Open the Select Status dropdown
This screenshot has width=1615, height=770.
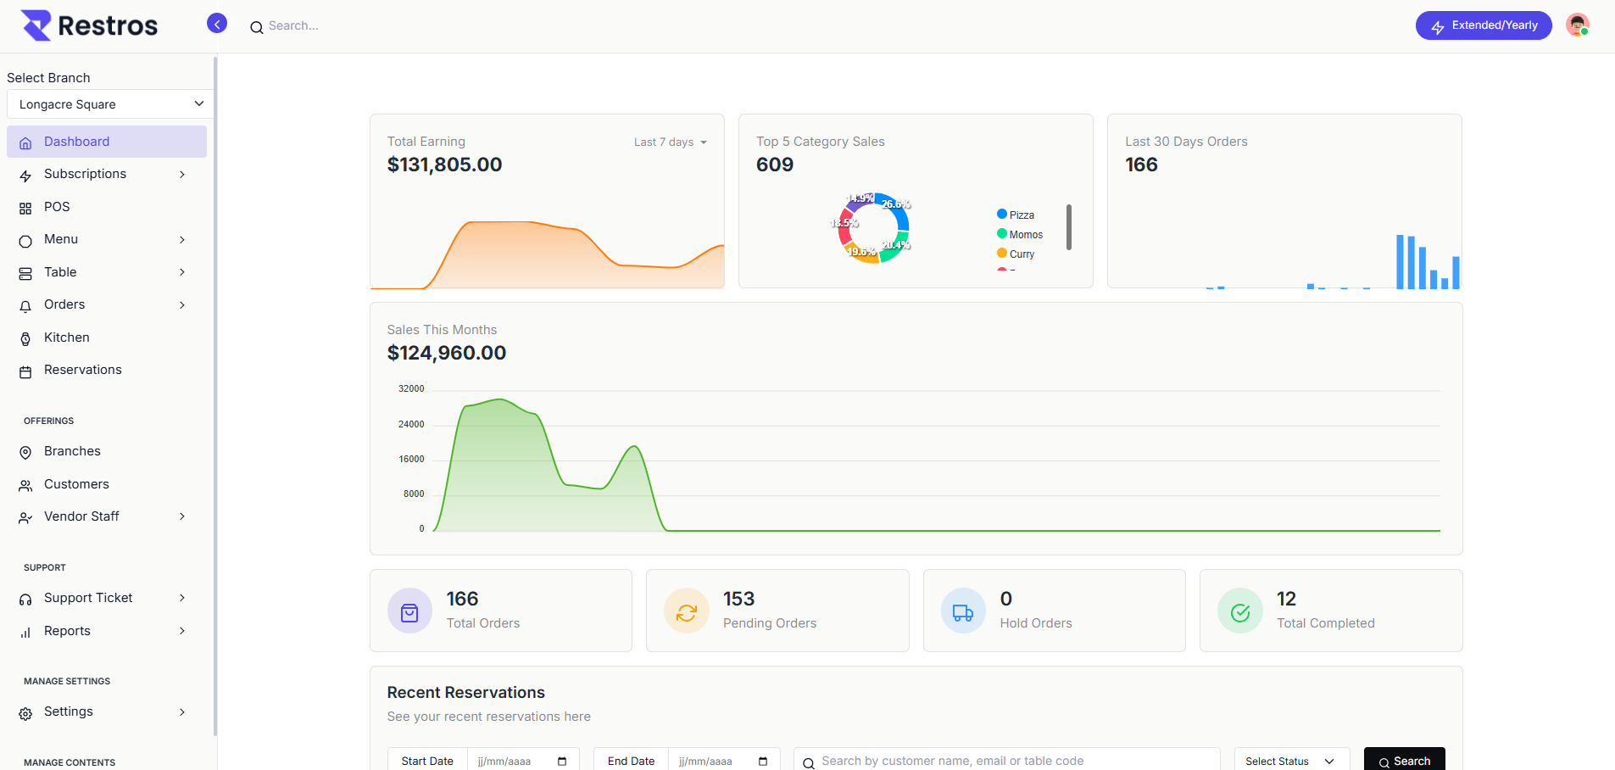tap(1289, 761)
